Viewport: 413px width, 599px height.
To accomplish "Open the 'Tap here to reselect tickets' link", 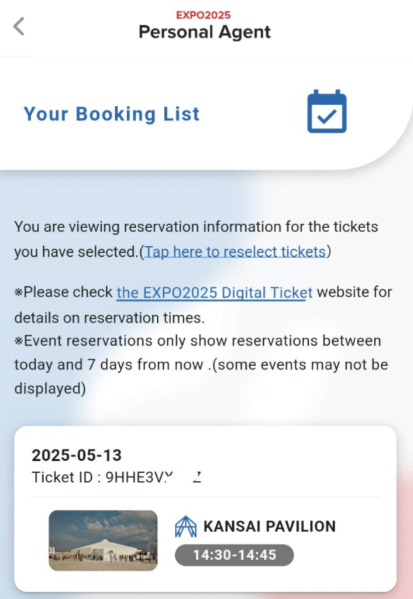I will (x=235, y=252).
